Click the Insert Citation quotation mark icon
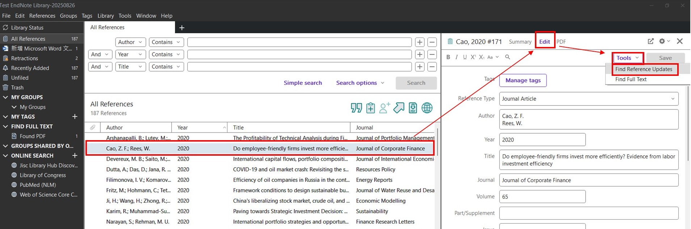The height and width of the screenshot is (229, 691). pos(356,108)
